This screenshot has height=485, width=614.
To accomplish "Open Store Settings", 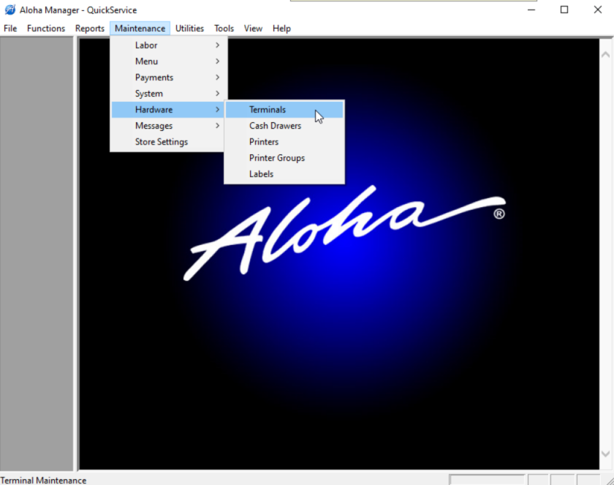I will pos(167,142).
